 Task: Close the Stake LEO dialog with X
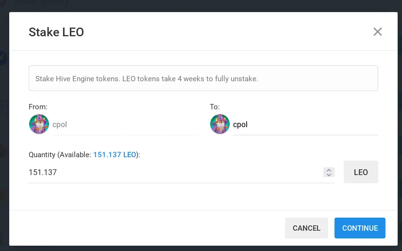pos(377,32)
